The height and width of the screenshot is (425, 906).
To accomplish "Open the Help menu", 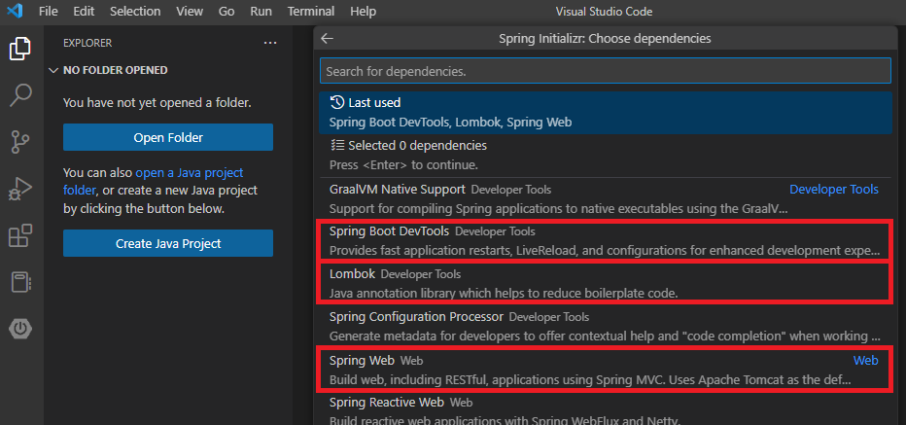I will (x=363, y=11).
